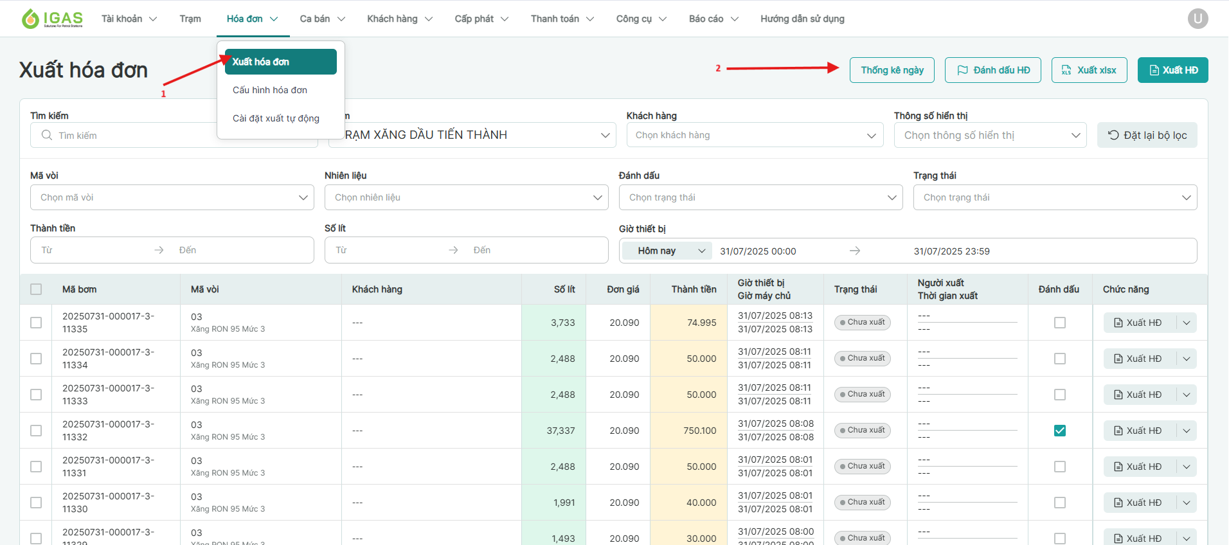Choose Cài đặt xuất tự động option
The image size is (1229, 545).
click(276, 118)
